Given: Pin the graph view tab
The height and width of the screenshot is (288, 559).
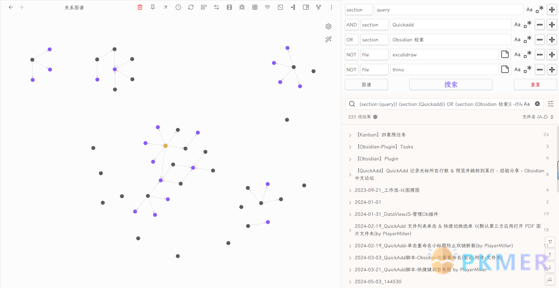Looking at the screenshot, I should tap(153, 7).
